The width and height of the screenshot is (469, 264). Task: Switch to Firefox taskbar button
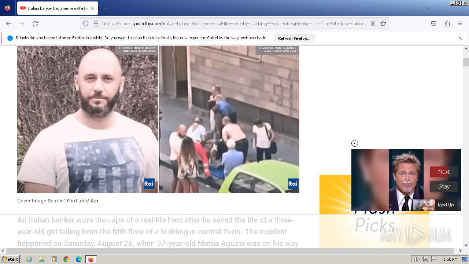pyautogui.click(x=91, y=259)
